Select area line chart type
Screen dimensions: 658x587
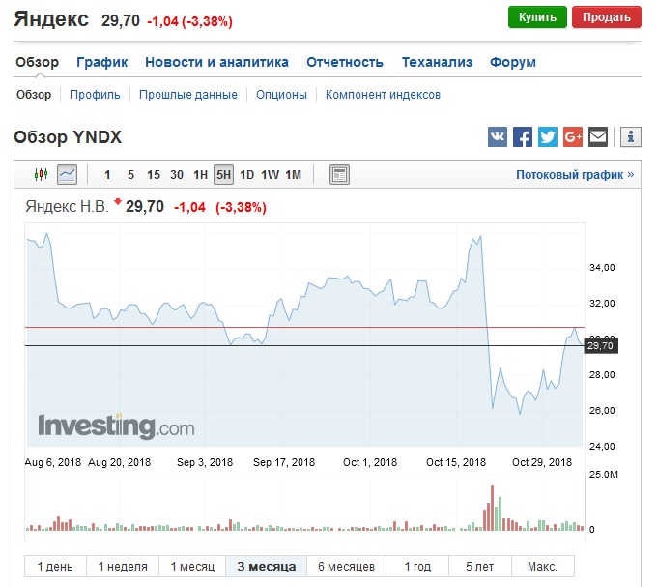click(x=67, y=175)
